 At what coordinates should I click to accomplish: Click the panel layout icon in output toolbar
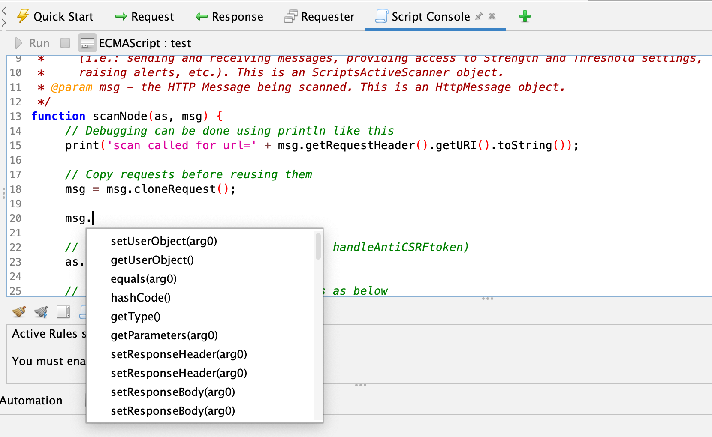[x=63, y=312]
